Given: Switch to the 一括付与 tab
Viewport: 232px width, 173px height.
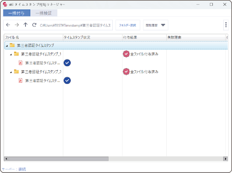Looking at the screenshot, I should 17,13.
